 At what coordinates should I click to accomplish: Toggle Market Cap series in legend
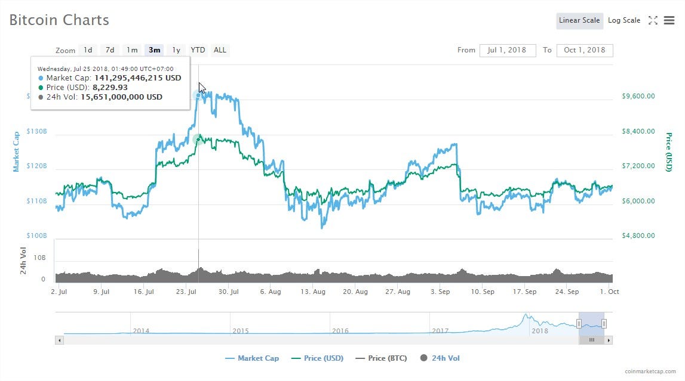pyautogui.click(x=252, y=358)
